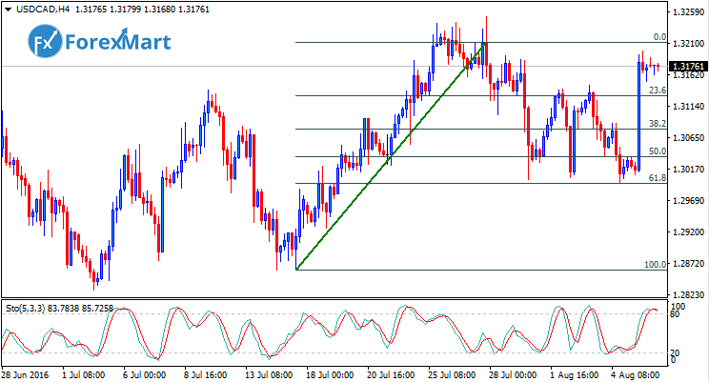Image resolution: width=709 pixels, height=382 pixels.
Task: Select the 50.0 Fibonacci retracement label
Action: (x=657, y=151)
